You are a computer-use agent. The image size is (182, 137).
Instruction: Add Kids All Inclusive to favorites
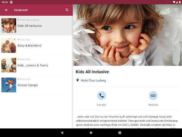click(176, 10)
